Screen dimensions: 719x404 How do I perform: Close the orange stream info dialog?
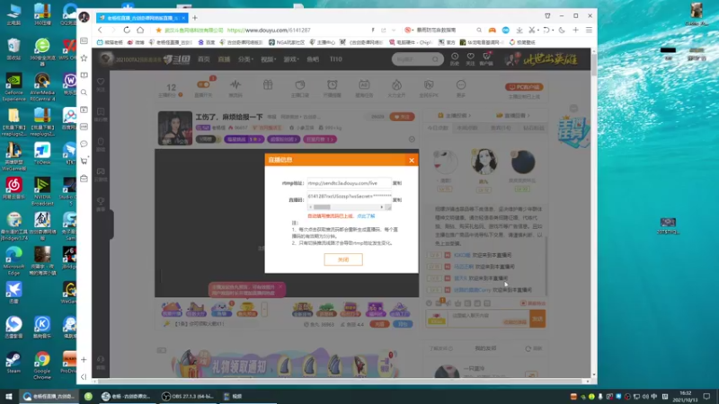pos(412,160)
